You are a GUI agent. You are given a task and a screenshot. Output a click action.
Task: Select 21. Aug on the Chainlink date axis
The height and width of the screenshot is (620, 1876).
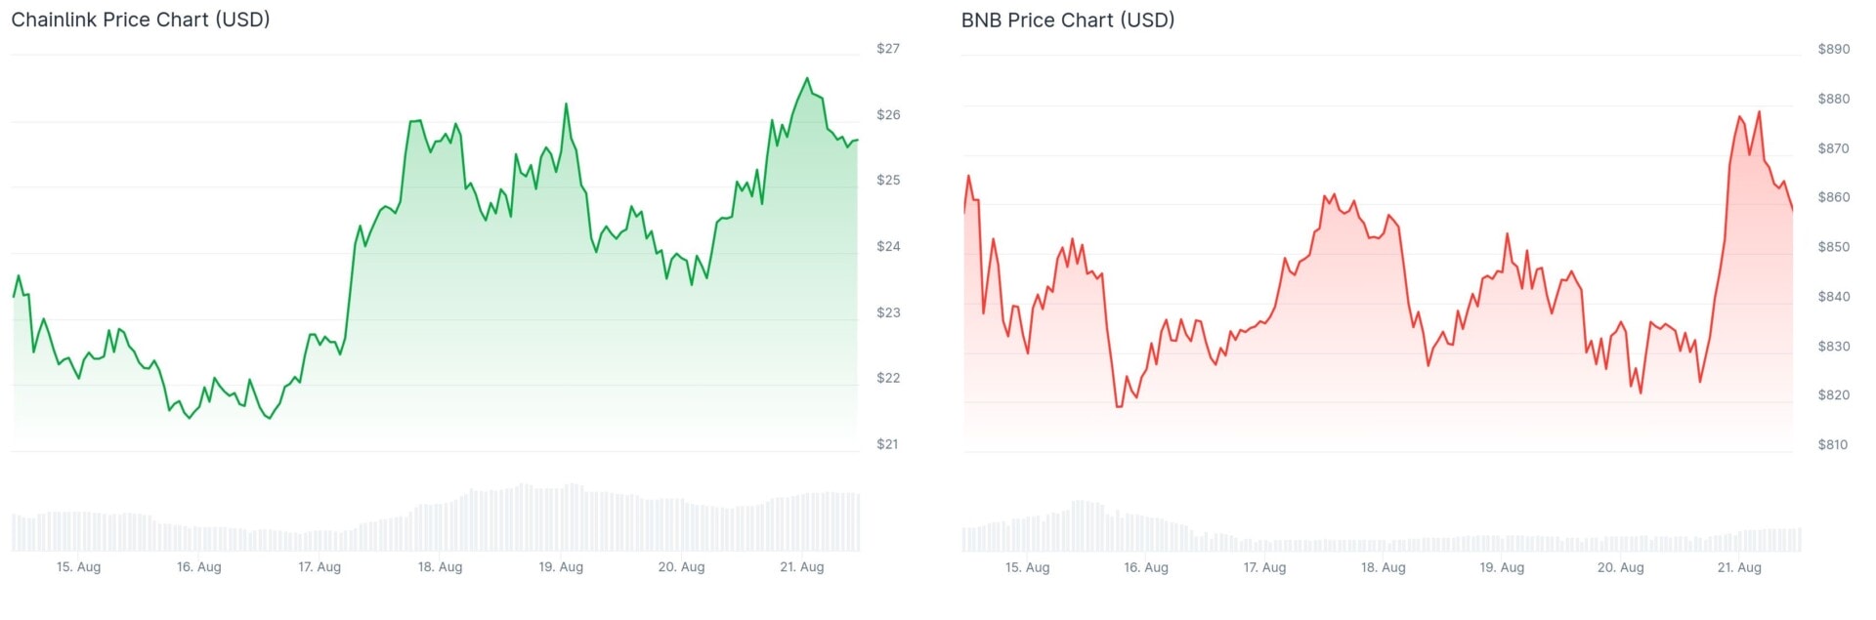coord(801,567)
